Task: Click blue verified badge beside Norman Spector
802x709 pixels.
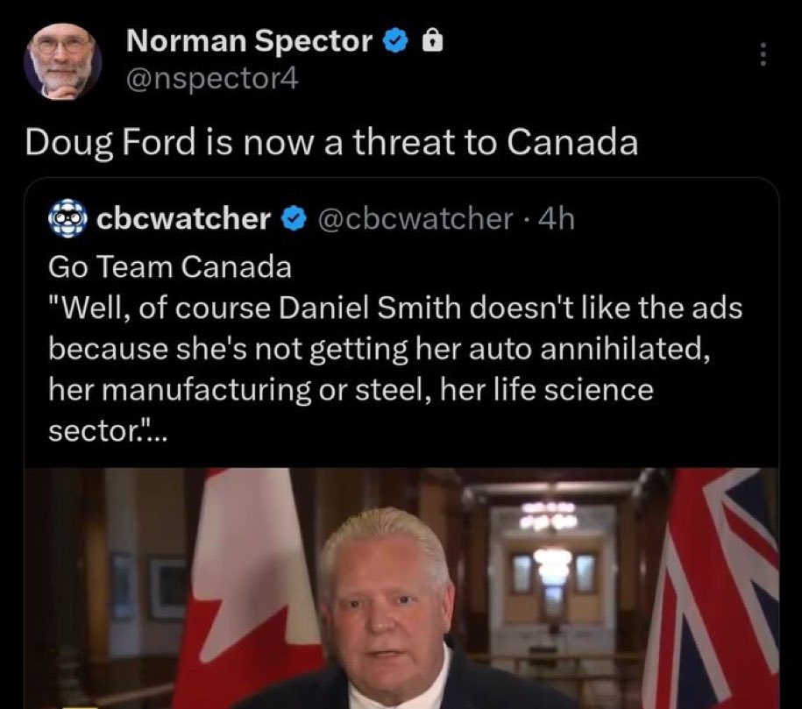Action: point(396,41)
